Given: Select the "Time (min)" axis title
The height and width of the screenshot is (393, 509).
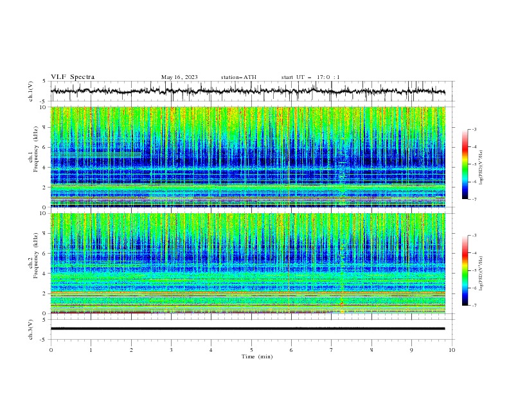Looking at the screenshot, I should pyautogui.click(x=257, y=356).
